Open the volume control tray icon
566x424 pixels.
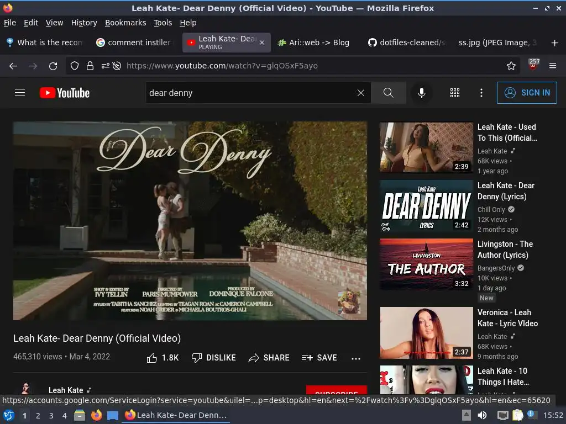click(x=482, y=415)
